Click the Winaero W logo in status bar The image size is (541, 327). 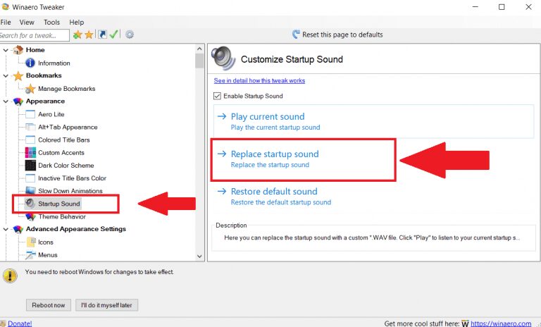coord(465,323)
